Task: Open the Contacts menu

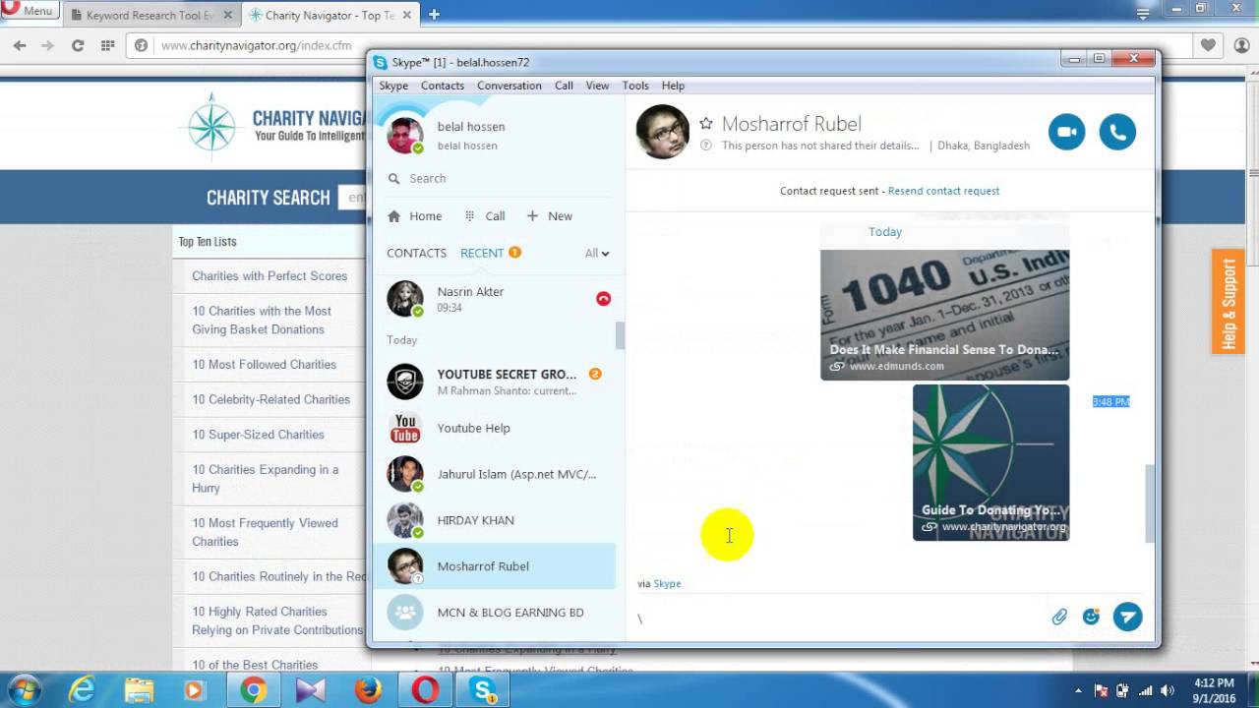Action: [443, 86]
